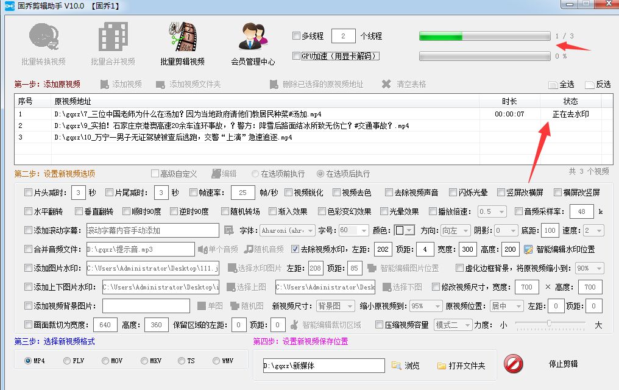
Task: Click the 删除已选择的原视频地址 icon
Action: coord(274,85)
